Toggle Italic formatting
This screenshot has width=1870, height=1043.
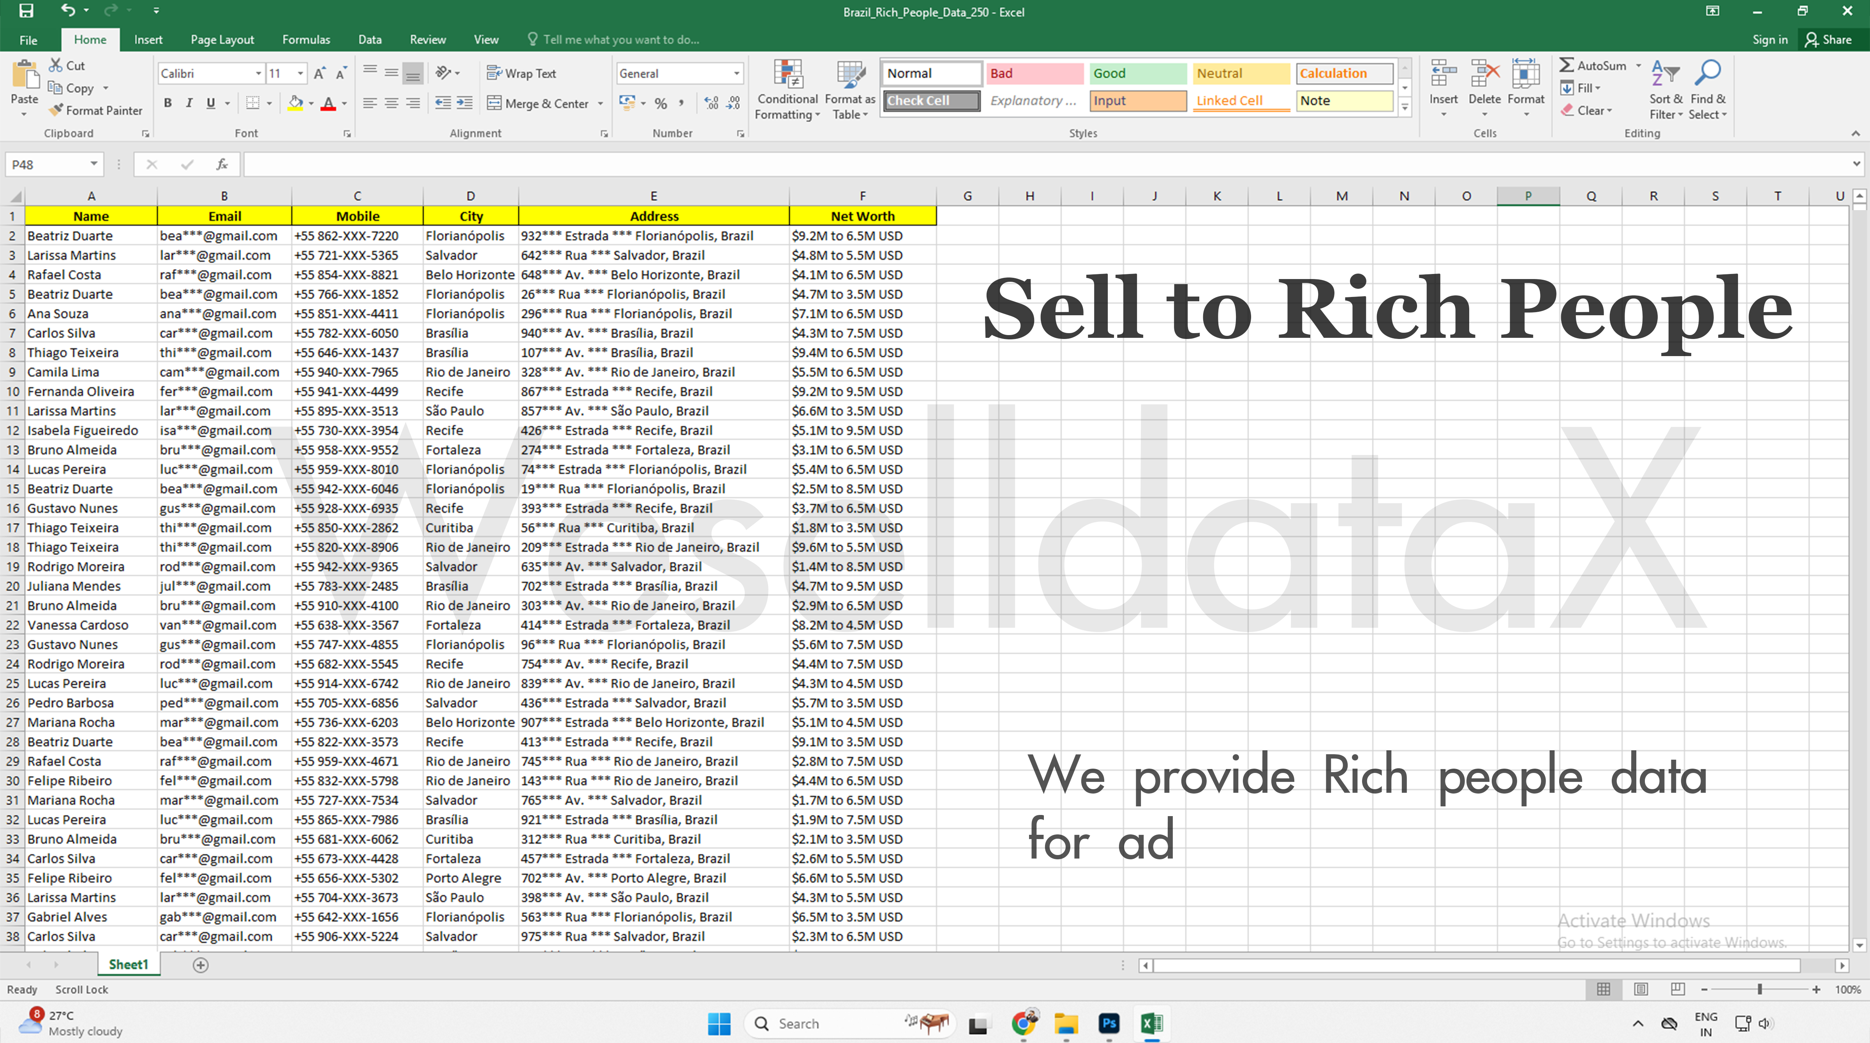coord(189,103)
